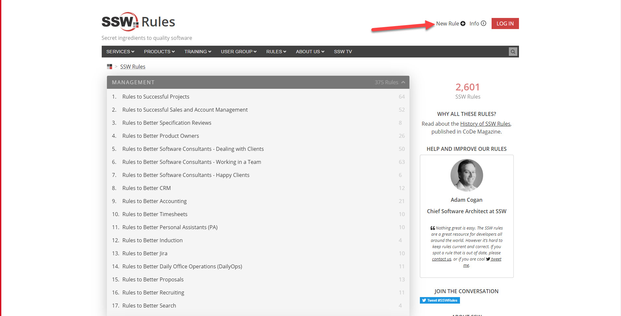Viewport: 621px width, 316px height.
Task: Open Rules to Better Jira
Action: tap(145, 253)
